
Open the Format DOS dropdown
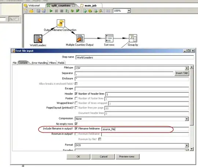(x=187, y=145)
